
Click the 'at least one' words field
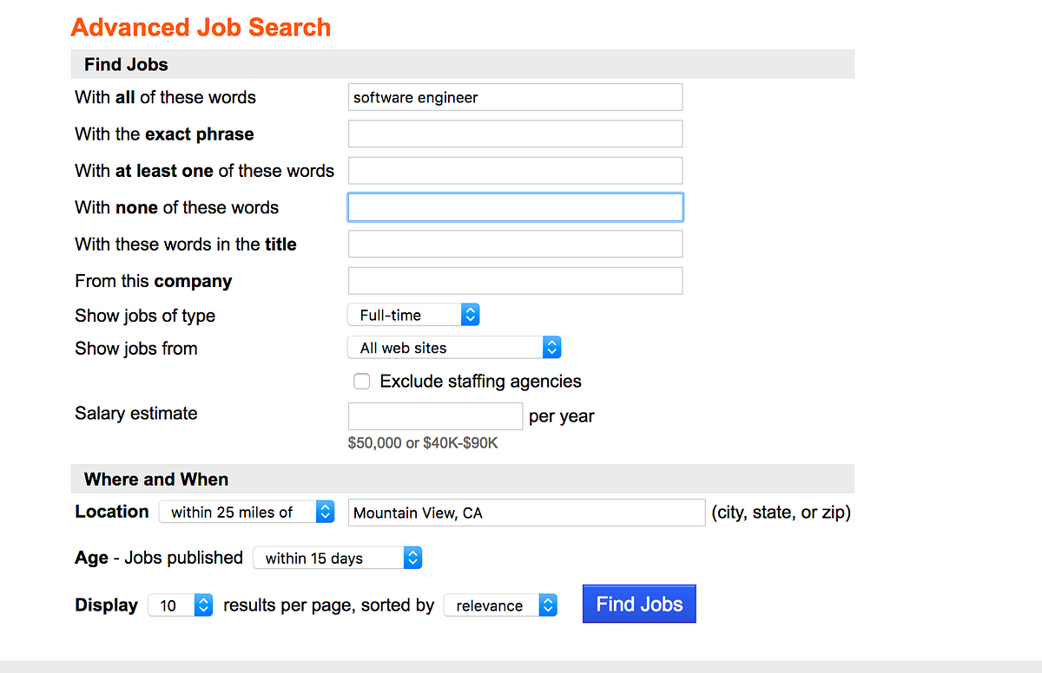[x=515, y=171]
